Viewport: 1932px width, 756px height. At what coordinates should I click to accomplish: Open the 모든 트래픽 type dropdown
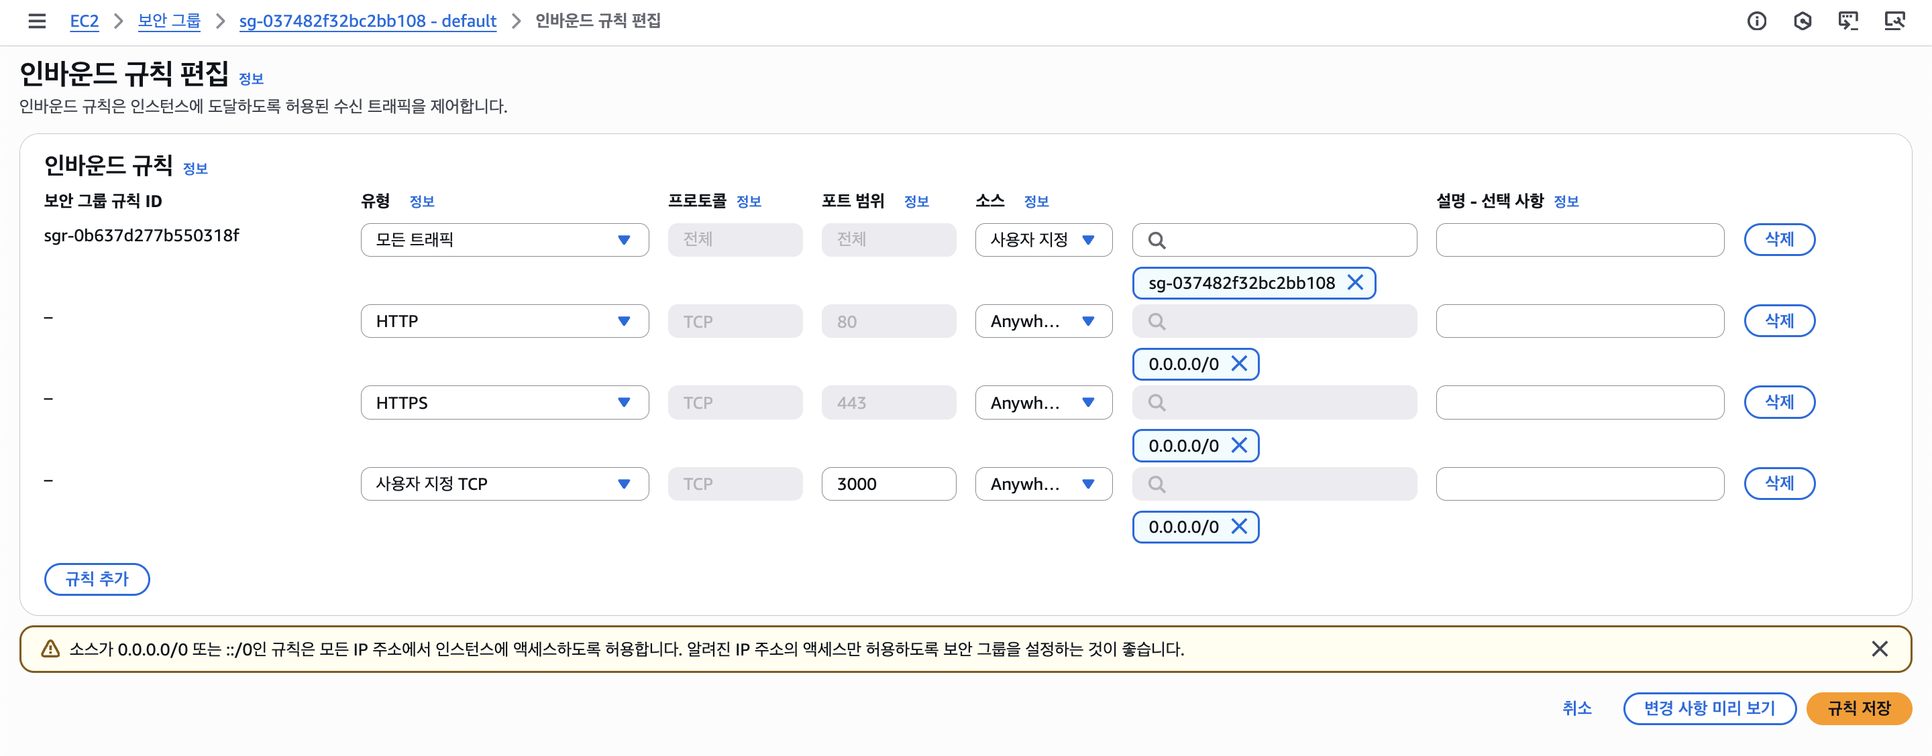[504, 240]
